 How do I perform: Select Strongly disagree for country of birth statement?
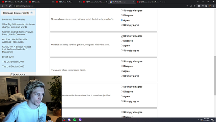[122, 11]
